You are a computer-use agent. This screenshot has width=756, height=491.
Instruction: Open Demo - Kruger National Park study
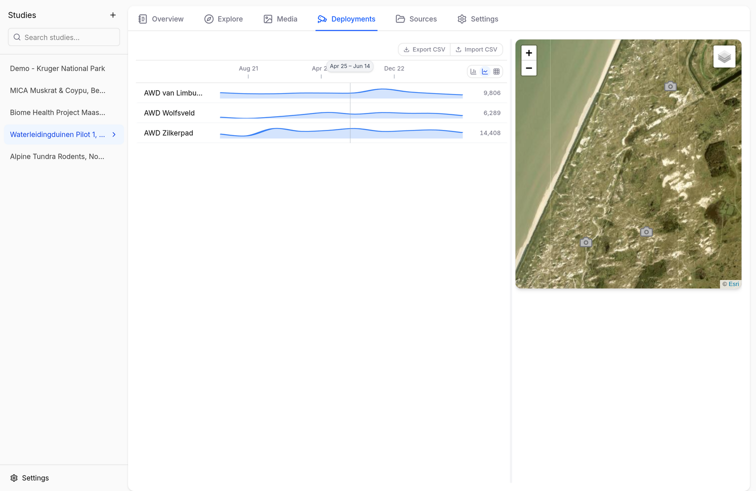coord(58,69)
